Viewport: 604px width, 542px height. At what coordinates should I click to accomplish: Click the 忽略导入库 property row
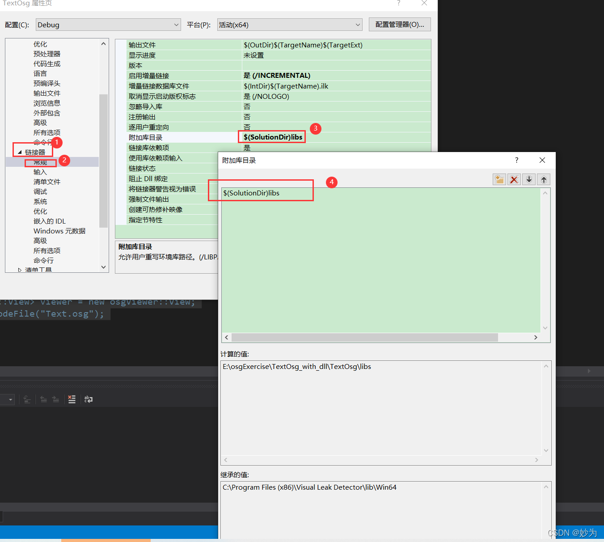(x=279, y=106)
